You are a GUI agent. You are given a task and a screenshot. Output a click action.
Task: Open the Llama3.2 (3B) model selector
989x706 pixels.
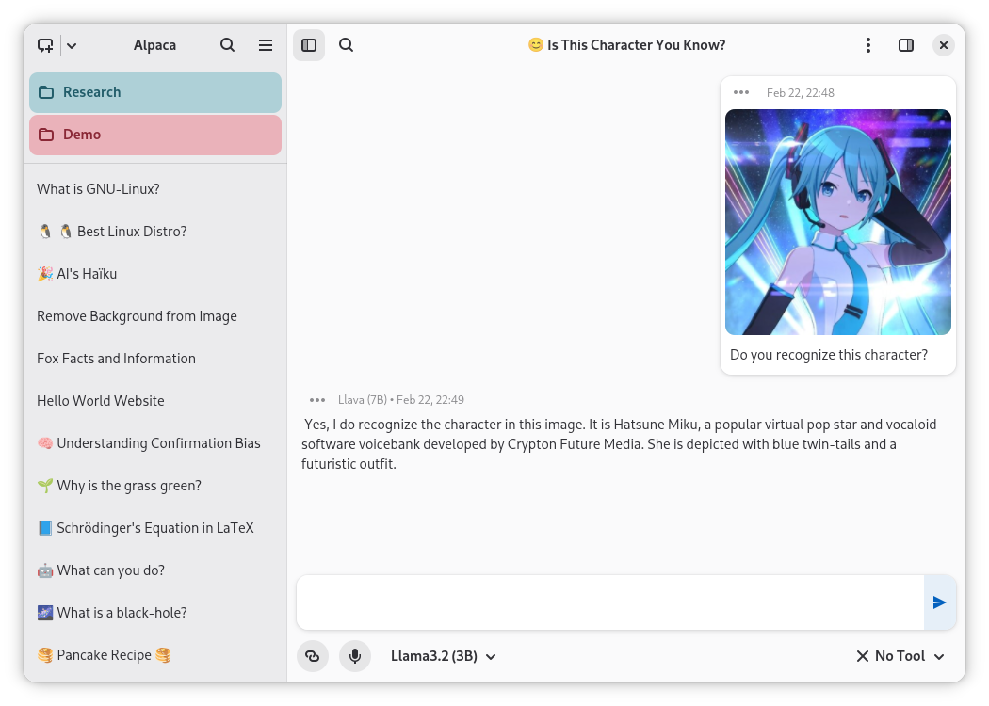click(444, 656)
